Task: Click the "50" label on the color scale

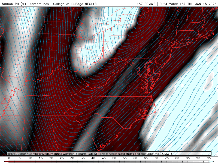Action: [x=114, y=158]
